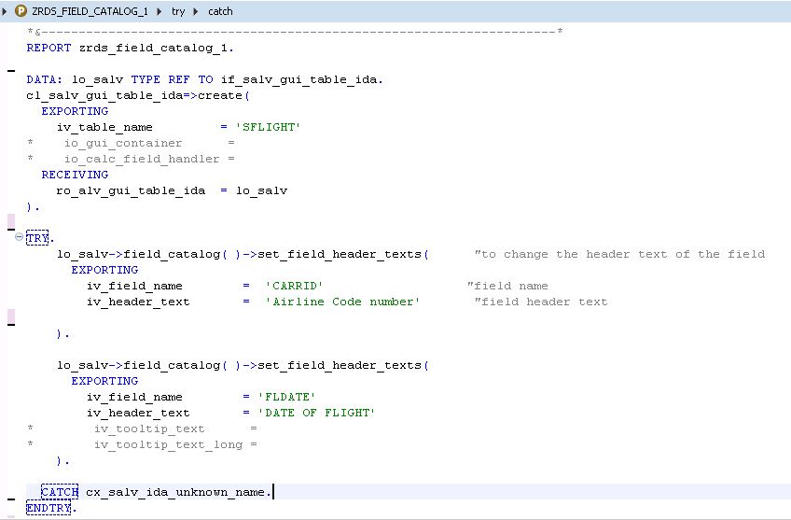Click 'Airline Code number' string literal
This screenshot has height=520, width=791.
point(342,302)
